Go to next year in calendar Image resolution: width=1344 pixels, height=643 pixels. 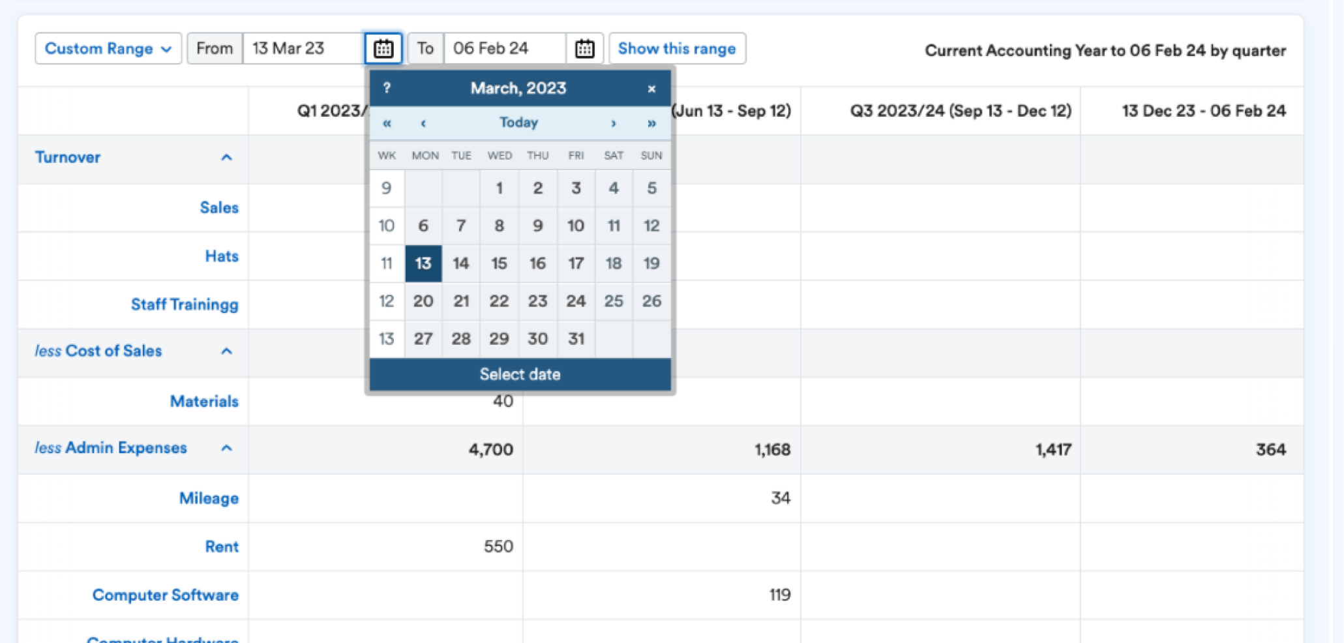(651, 123)
